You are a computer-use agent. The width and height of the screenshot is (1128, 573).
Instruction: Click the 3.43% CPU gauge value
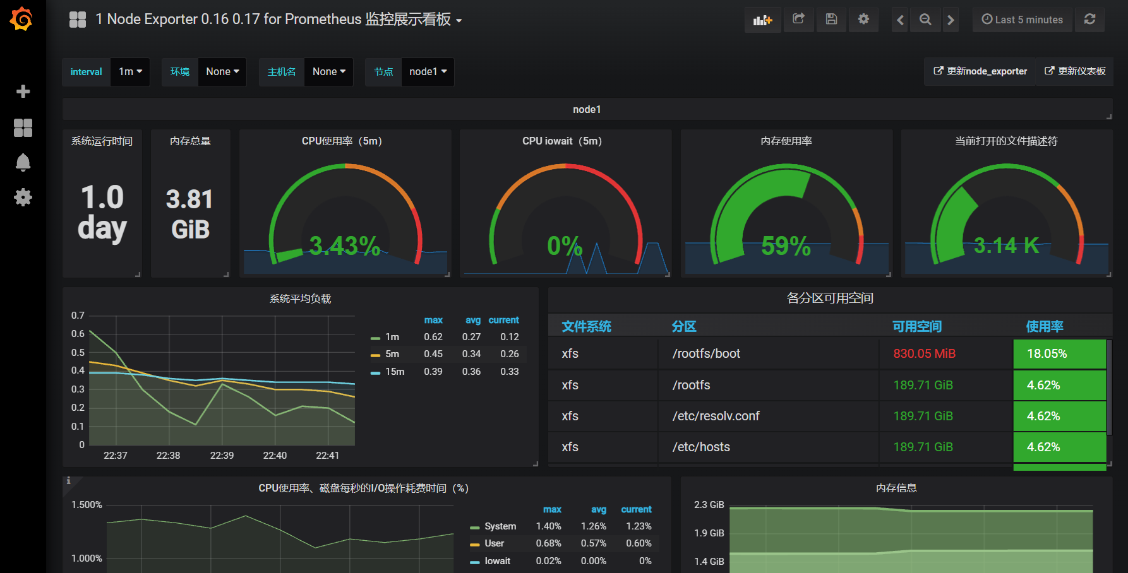point(344,245)
